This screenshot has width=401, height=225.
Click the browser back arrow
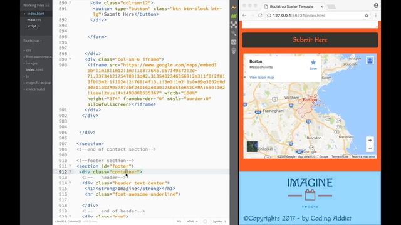tap(244, 16)
